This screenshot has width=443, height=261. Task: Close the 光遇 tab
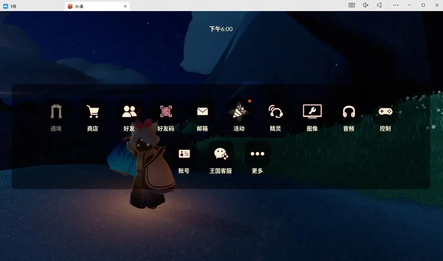(x=125, y=6)
